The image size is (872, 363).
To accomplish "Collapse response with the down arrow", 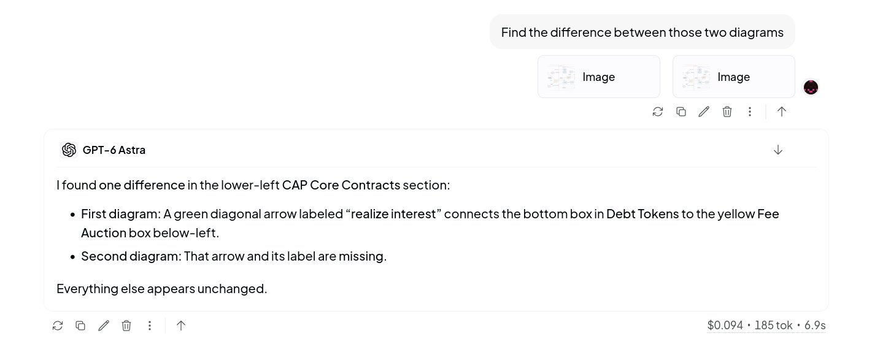I will [778, 150].
